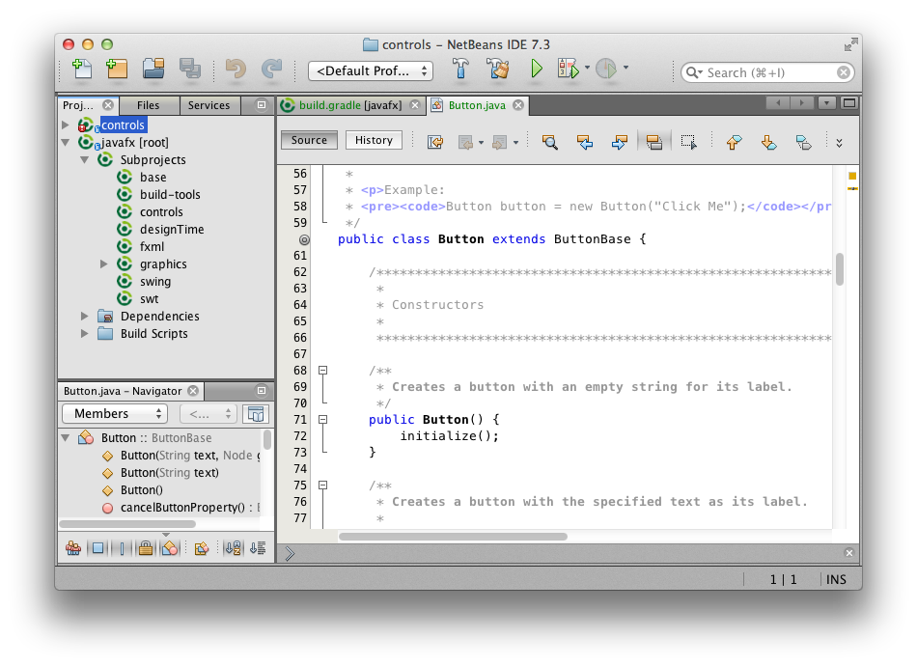Click the Build Project hammer icon
The width and height of the screenshot is (917, 666).
click(x=461, y=69)
